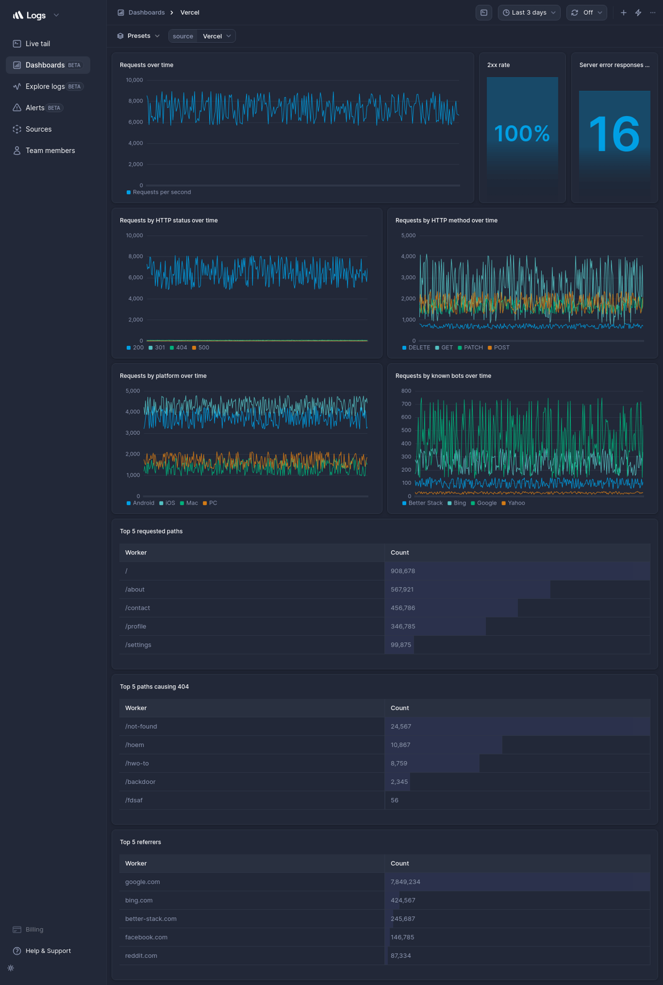Open the auto-refresh Off dropdown
The width and height of the screenshot is (663, 985).
tap(587, 12)
